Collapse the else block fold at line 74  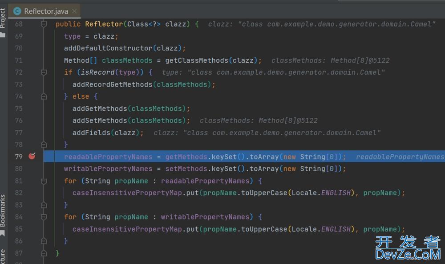44,96
